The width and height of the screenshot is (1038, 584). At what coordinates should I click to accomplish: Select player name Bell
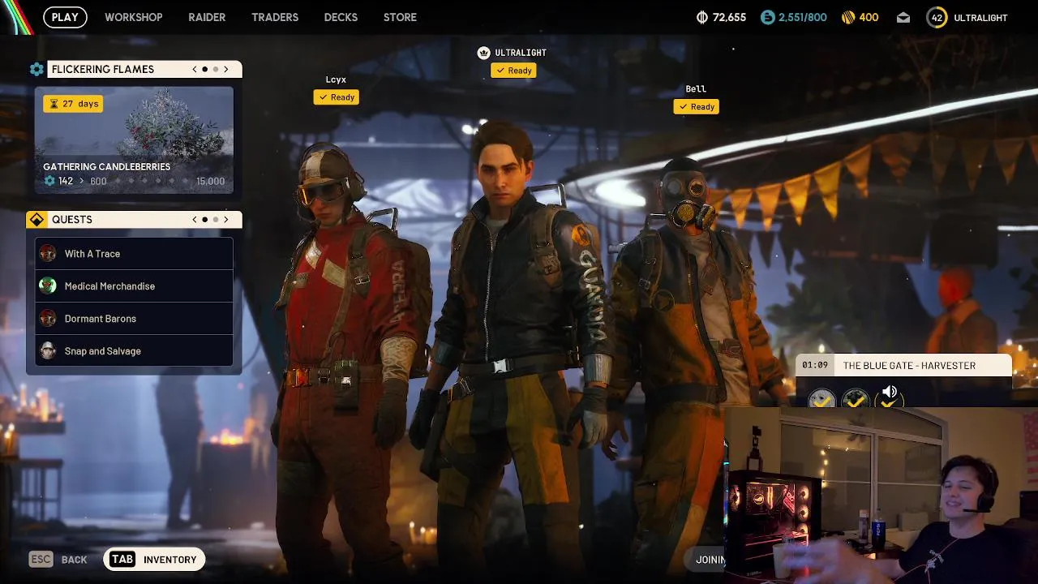[x=696, y=89]
